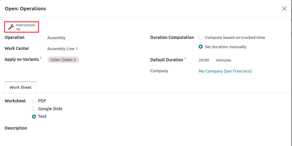
Task: Open the Apply on Variants tag field
Action: click(111, 60)
